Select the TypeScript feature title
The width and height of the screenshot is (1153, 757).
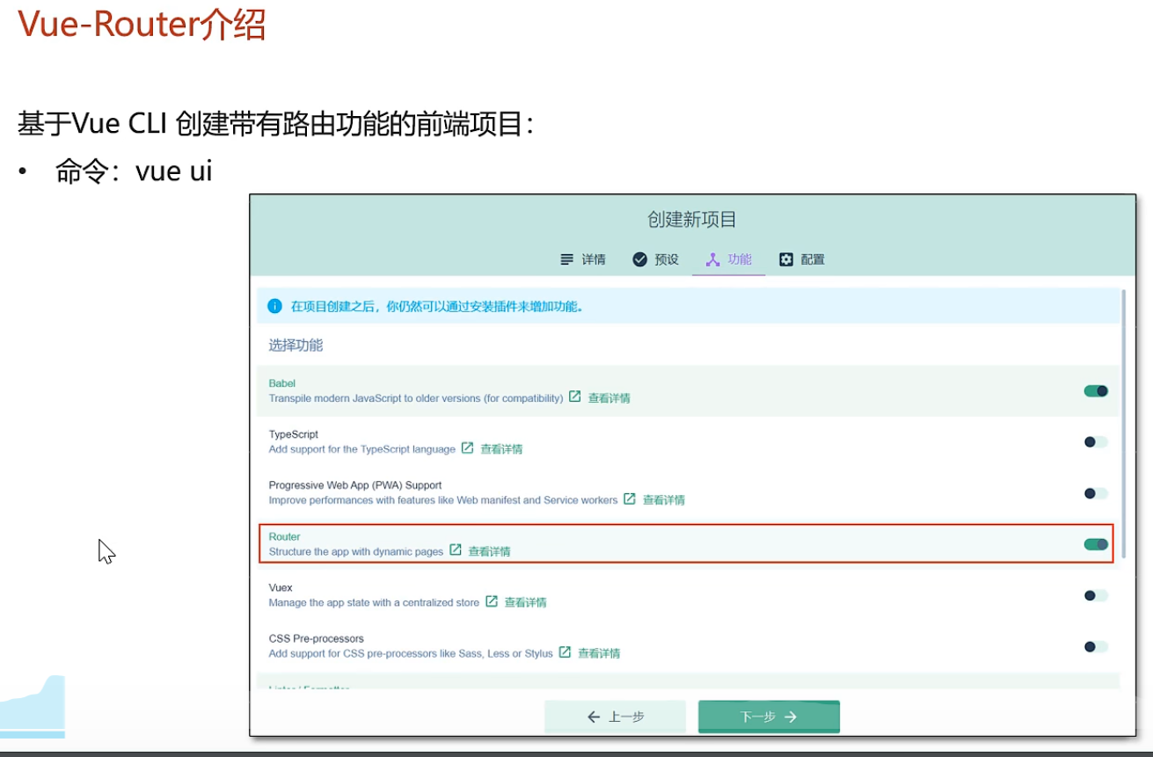(x=293, y=434)
